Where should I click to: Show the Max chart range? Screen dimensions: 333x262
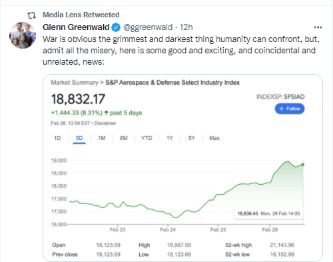click(x=214, y=138)
